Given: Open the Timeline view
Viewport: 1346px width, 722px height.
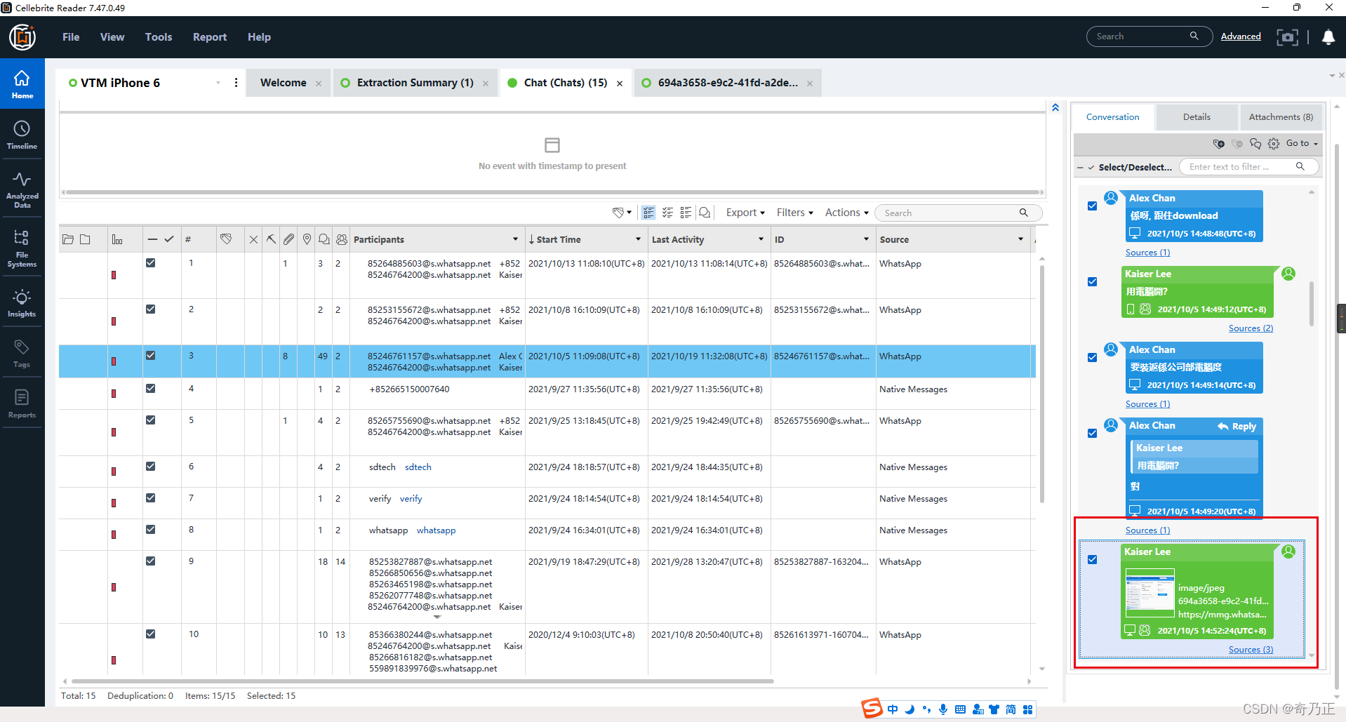Looking at the screenshot, I should 22,135.
